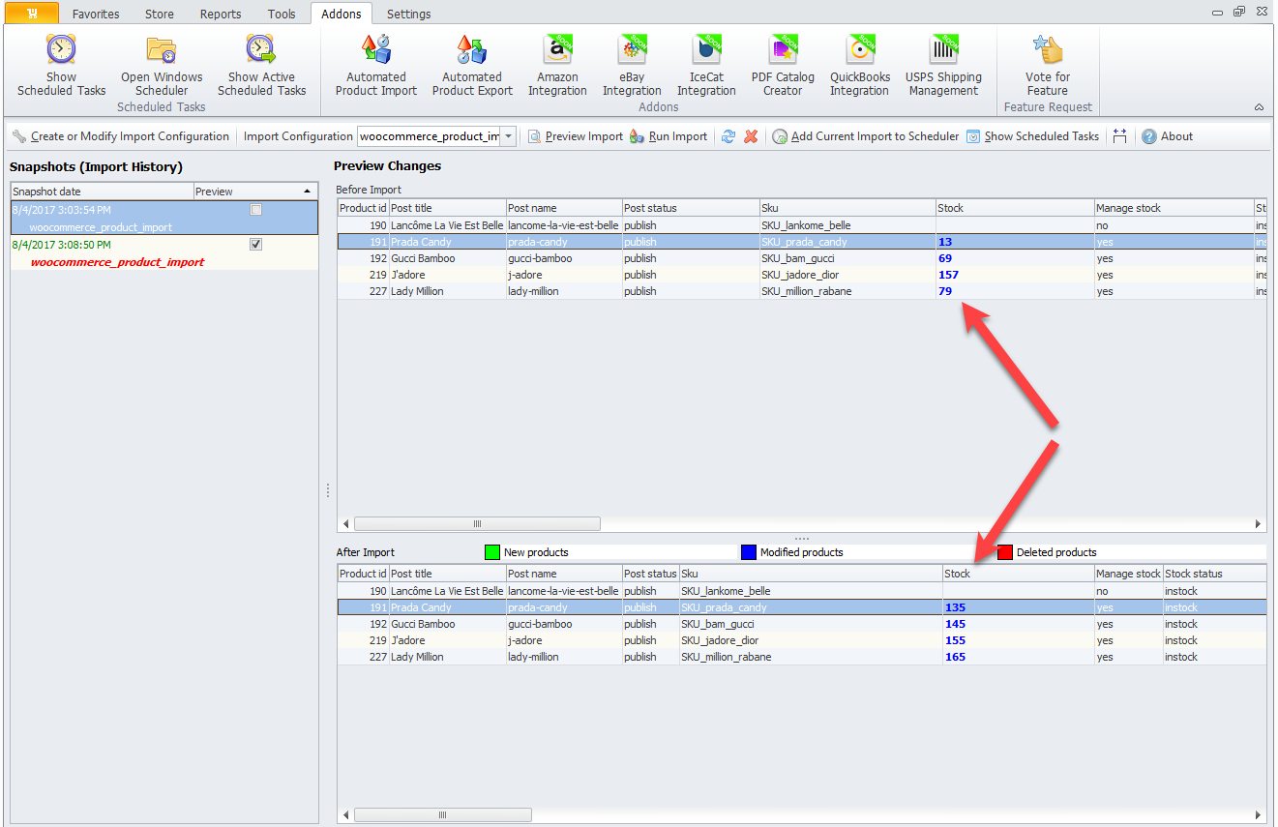Viewport: 1278px width, 827px height.
Task: Click right arrow of Before Import scrollbar
Action: 1259,523
